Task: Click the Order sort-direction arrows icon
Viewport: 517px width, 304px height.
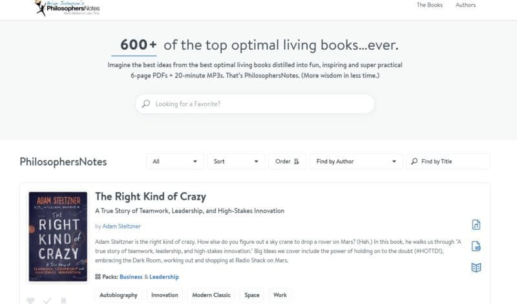Action: coord(296,162)
